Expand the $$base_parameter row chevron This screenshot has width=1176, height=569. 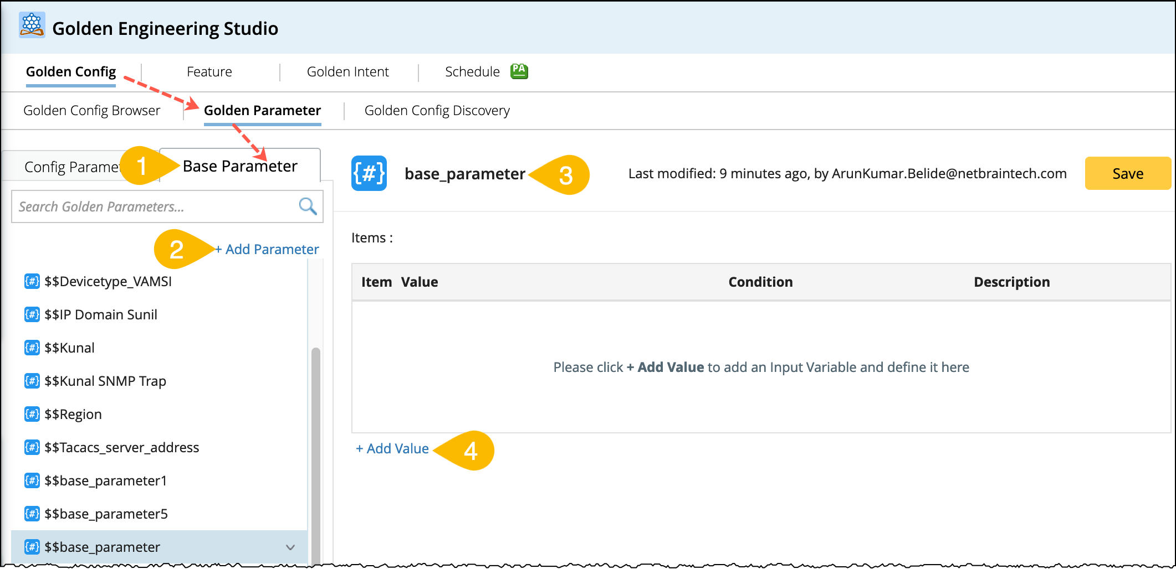tap(290, 547)
